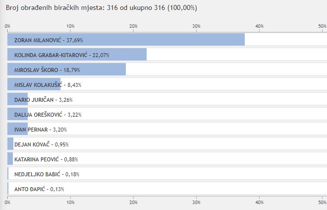Click Miroslav Škoro's 18,79% bar
Screen dimensions: 327x210
pos(66,70)
